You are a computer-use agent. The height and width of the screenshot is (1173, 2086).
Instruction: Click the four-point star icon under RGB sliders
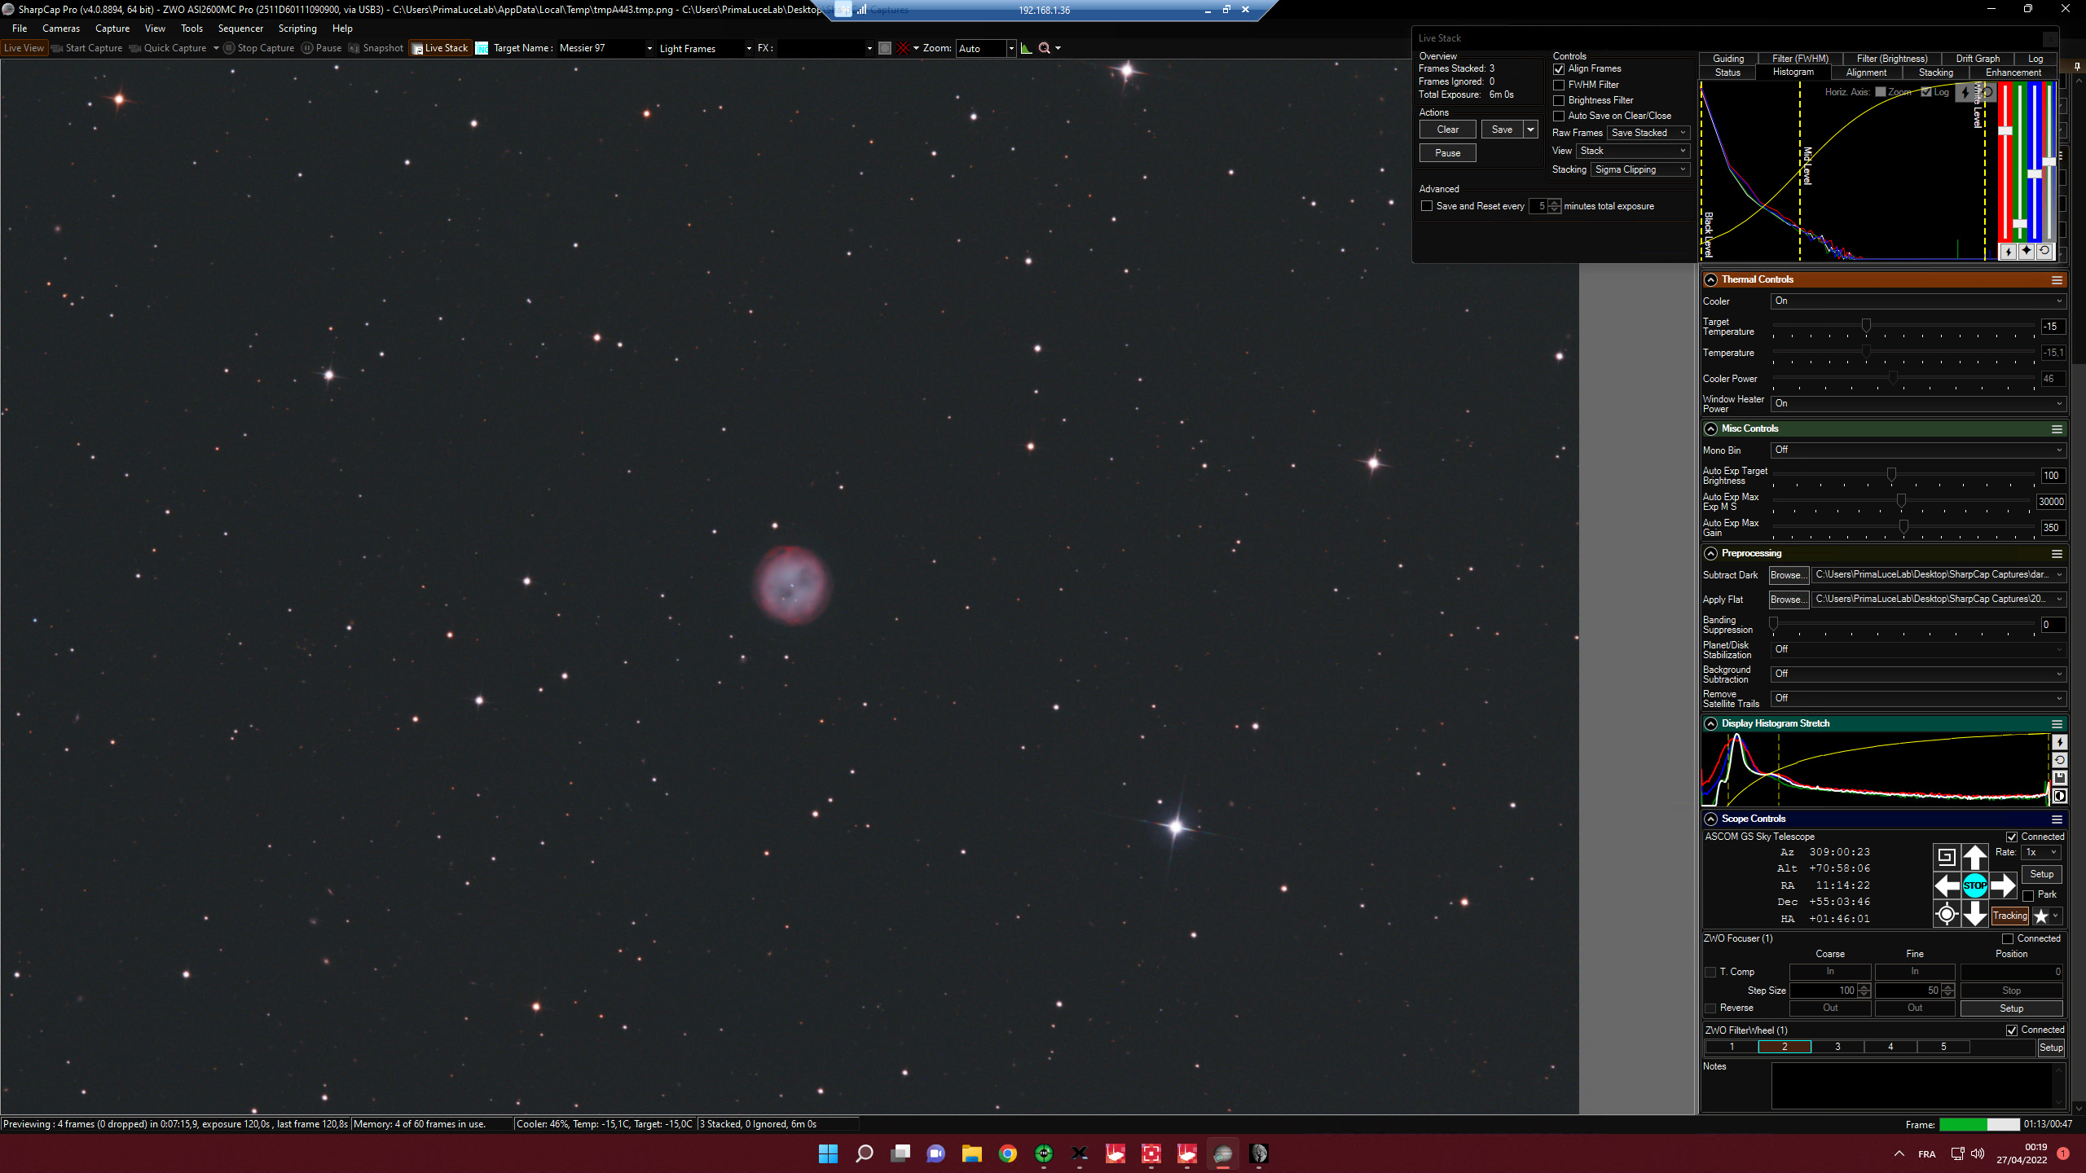click(2027, 252)
